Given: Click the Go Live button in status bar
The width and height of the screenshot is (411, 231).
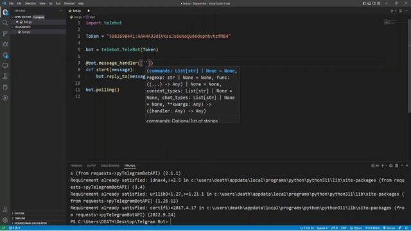Looking at the screenshot, I should 389,228.
